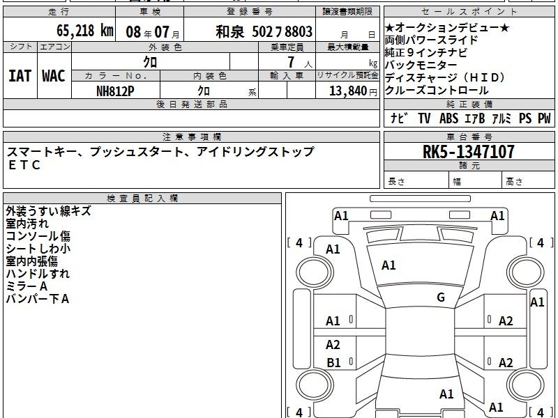
Task: Click the バックモニター line
Action: 421,65
